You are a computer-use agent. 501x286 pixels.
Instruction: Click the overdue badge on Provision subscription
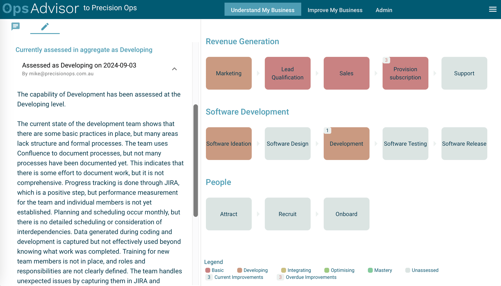[x=386, y=60]
